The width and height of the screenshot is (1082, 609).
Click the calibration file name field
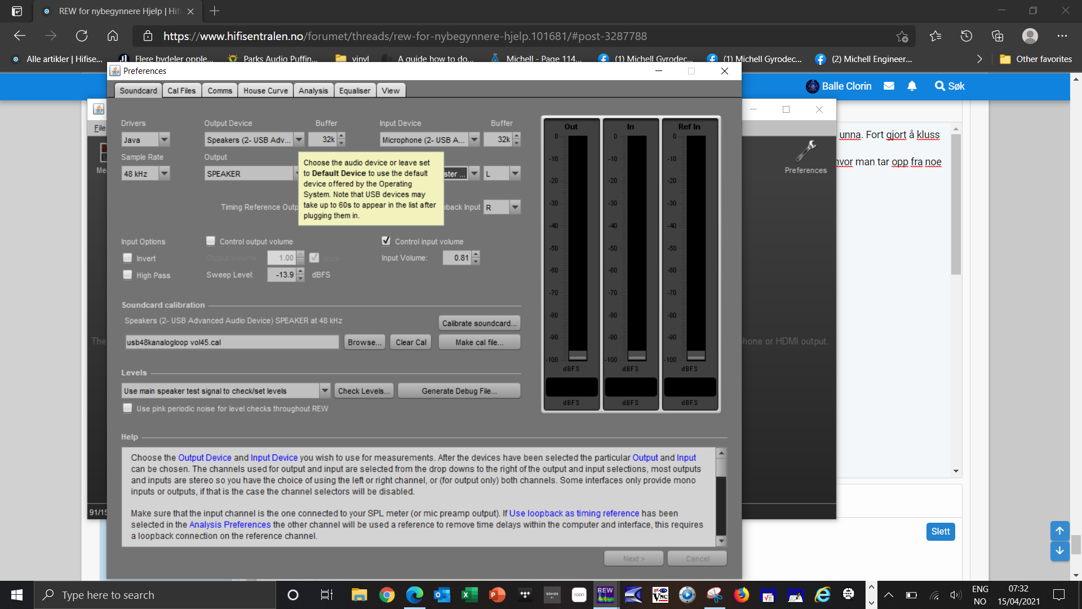click(232, 342)
